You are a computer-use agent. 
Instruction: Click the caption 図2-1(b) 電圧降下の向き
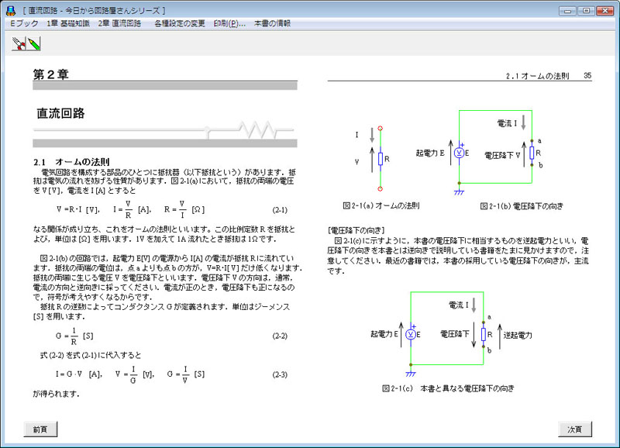(x=522, y=206)
